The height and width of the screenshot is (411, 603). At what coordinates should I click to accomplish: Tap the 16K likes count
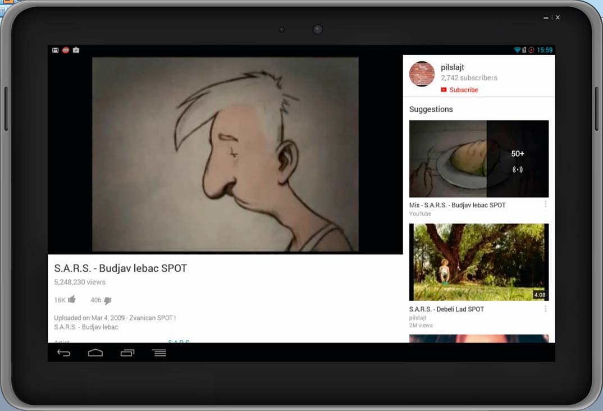pos(60,300)
